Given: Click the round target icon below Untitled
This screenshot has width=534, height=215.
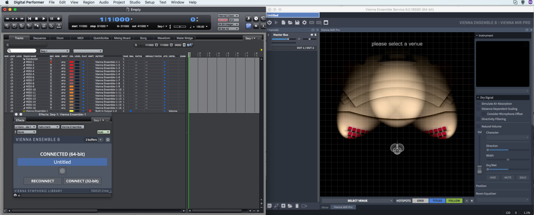Looking at the screenshot, I should click(x=62, y=171).
